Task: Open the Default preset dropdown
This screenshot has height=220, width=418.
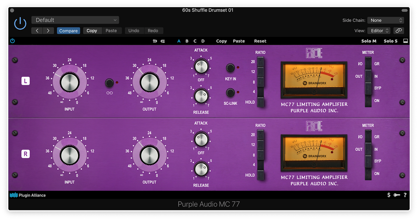Action: click(75, 20)
